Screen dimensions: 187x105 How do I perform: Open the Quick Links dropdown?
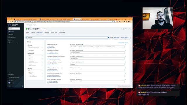click(62, 32)
